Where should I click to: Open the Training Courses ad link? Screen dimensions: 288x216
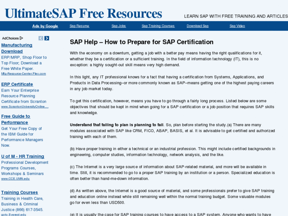[19, 193]
